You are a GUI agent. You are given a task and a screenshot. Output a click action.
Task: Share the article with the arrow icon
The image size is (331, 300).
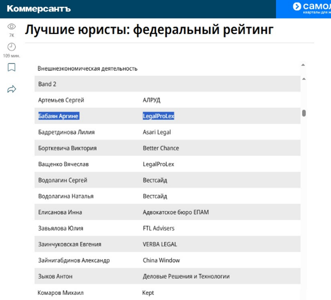click(x=12, y=89)
